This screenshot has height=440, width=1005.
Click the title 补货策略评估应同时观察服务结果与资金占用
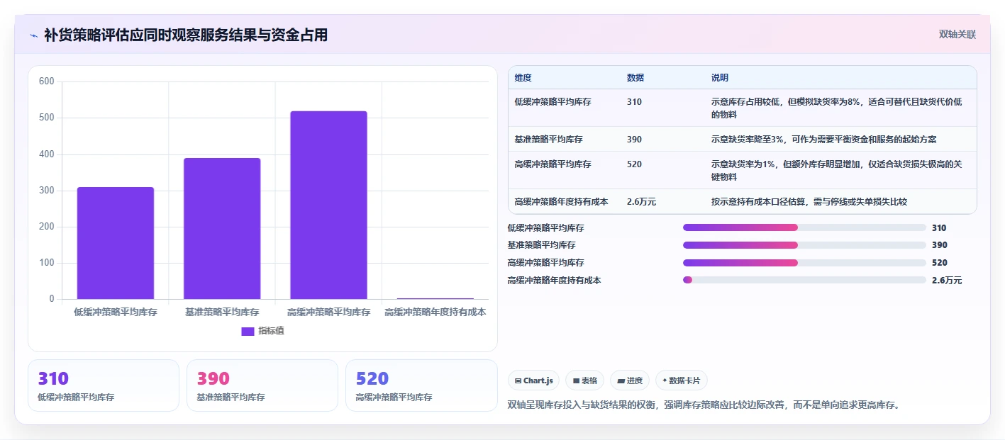186,35
